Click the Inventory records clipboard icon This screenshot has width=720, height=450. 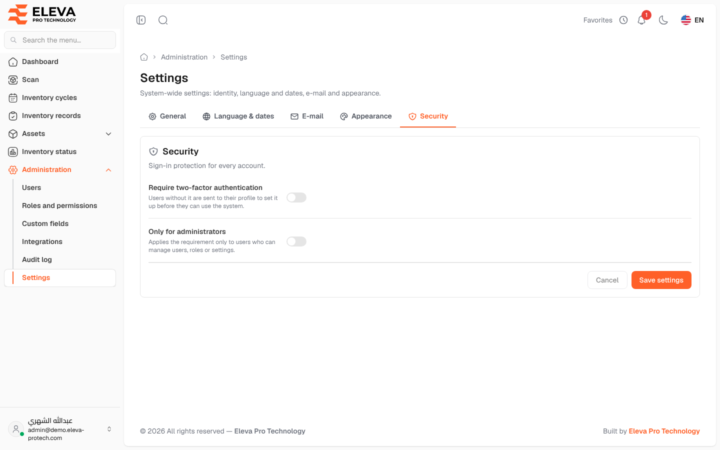13,116
